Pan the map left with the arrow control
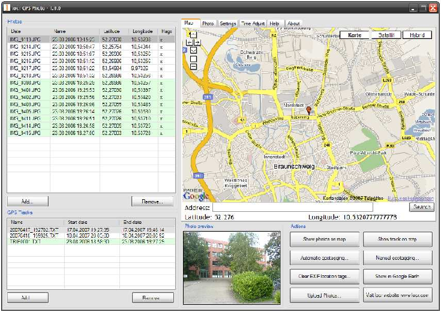The height and width of the screenshot is (312, 441). click(x=189, y=43)
